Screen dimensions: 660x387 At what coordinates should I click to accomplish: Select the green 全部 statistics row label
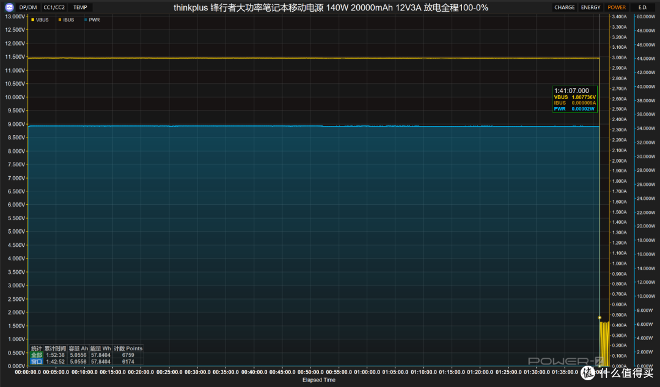pyautogui.click(x=37, y=355)
